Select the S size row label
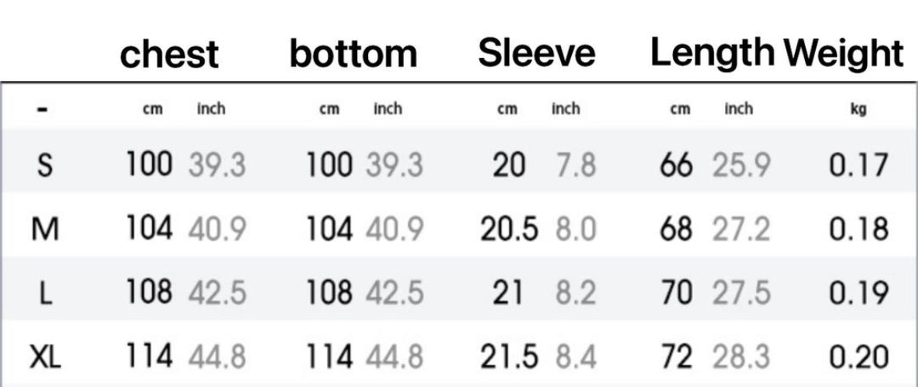This screenshot has height=387, width=918. pos(45,166)
